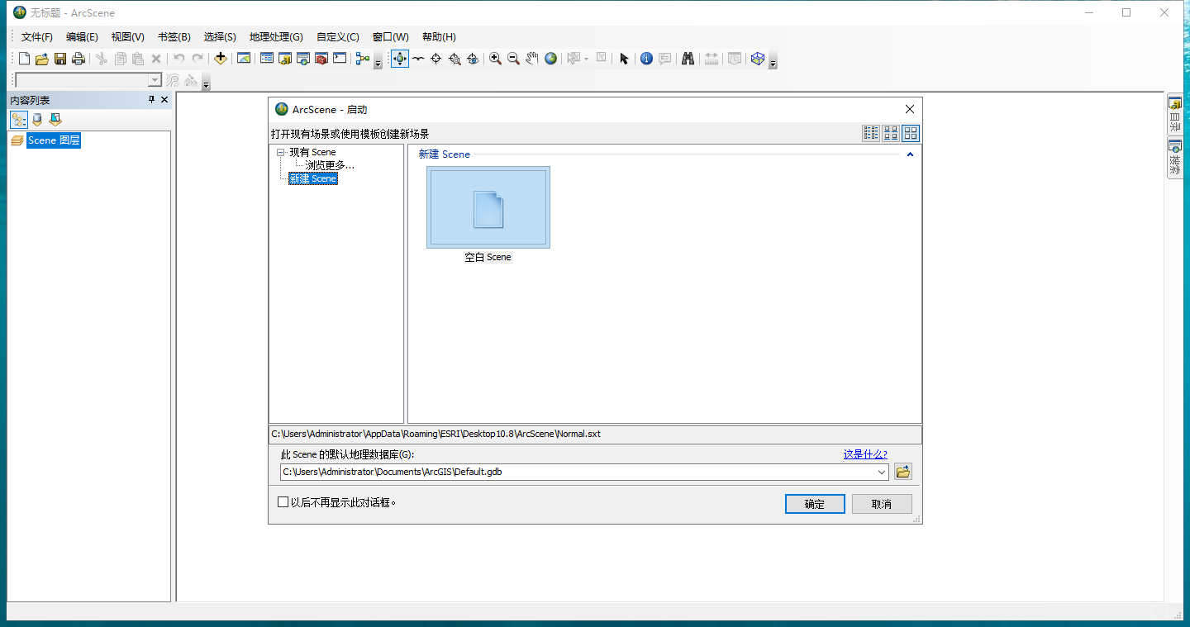This screenshot has width=1190, height=627.
Task: Close the 内容列表 panel
Action: pos(164,99)
